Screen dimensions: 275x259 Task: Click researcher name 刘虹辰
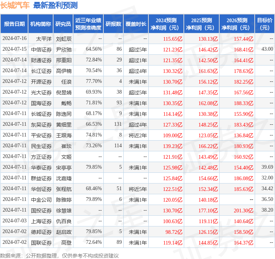[x=64, y=39]
